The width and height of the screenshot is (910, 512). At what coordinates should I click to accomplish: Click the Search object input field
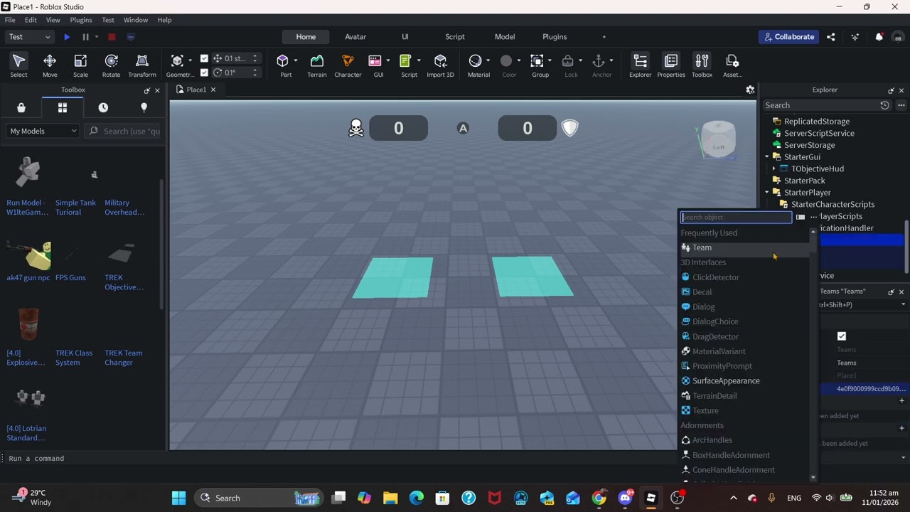(x=736, y=218)
